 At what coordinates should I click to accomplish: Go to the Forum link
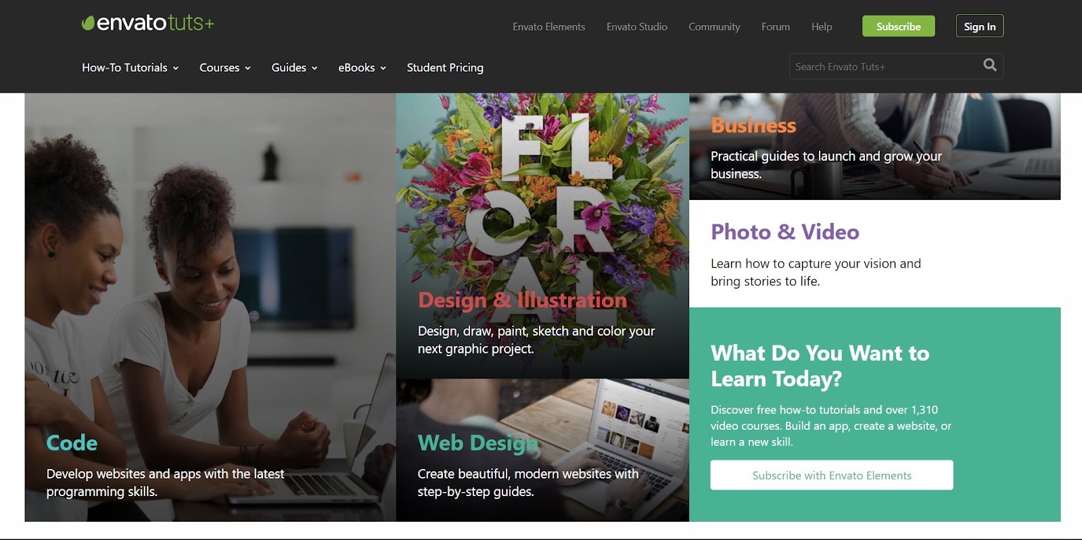(776, 27)
